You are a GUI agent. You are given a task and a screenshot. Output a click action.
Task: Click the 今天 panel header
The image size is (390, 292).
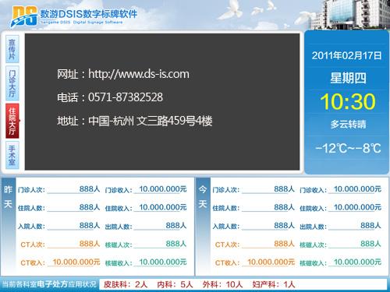[203, 196]
